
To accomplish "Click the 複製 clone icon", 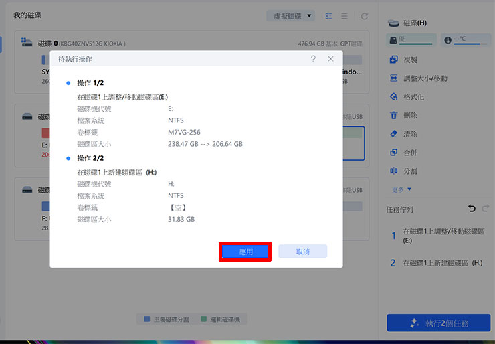I will tap(393, 60).
